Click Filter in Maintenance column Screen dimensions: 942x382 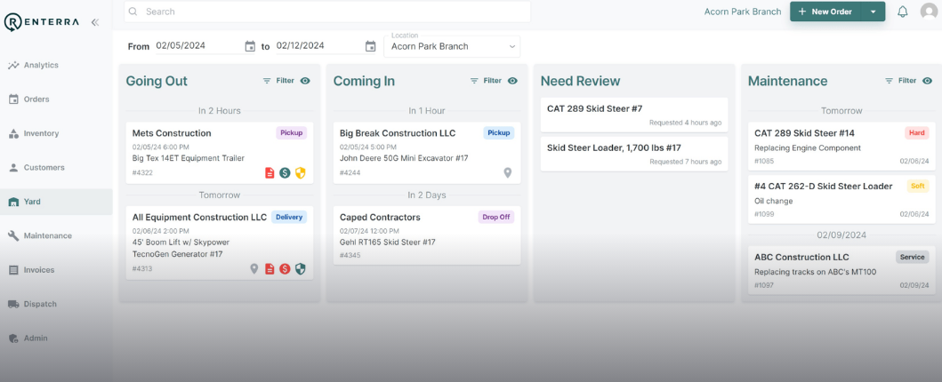click(x=900, y=81)
